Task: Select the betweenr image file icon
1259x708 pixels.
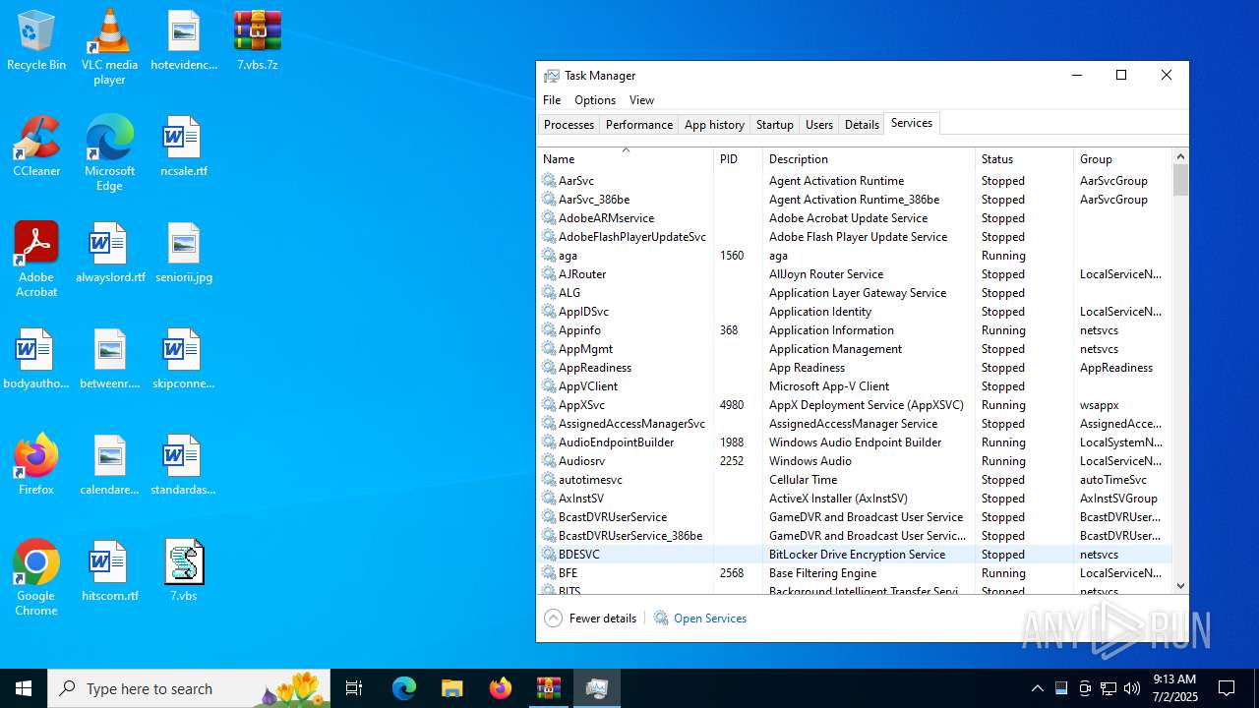Action: pos(110,360)
